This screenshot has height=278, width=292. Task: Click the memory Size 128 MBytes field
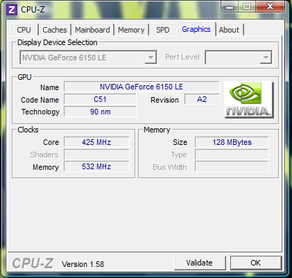click(x=232, y=142)
